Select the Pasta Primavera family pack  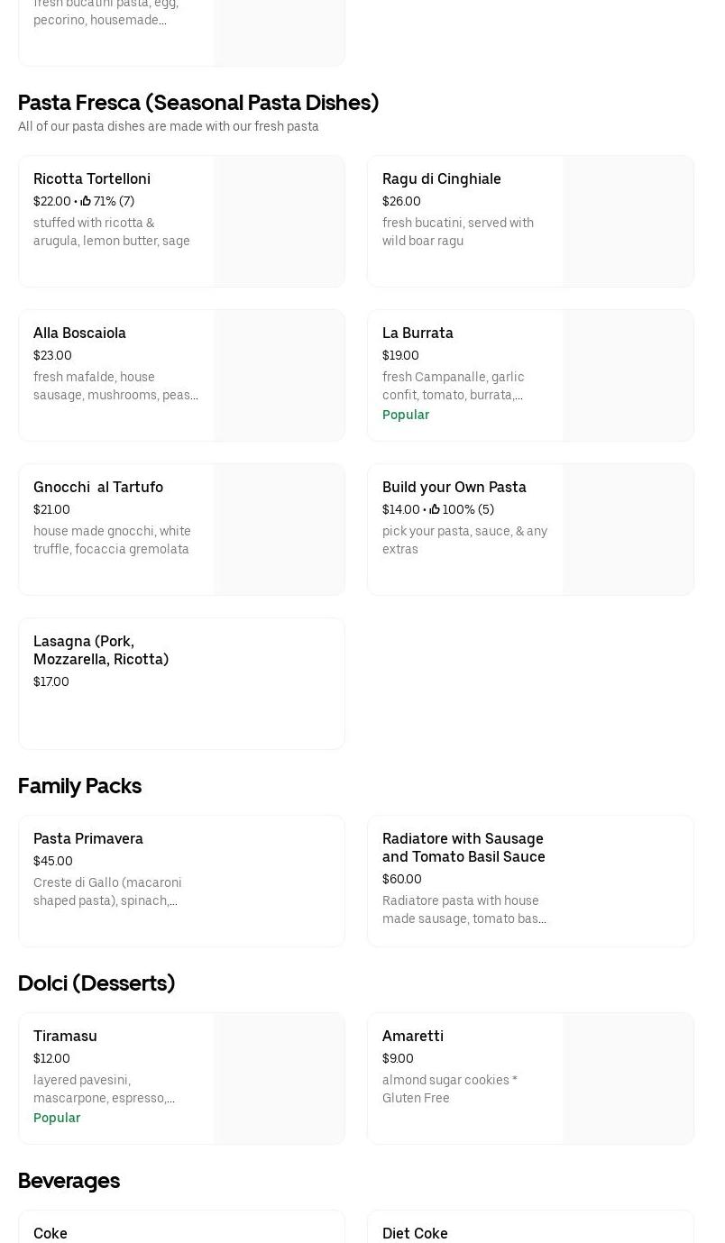[x=88, y=839]
